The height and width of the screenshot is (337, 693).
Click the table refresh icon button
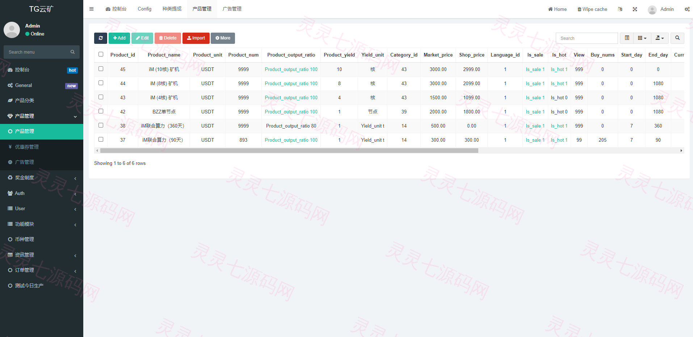pos(101,38)
